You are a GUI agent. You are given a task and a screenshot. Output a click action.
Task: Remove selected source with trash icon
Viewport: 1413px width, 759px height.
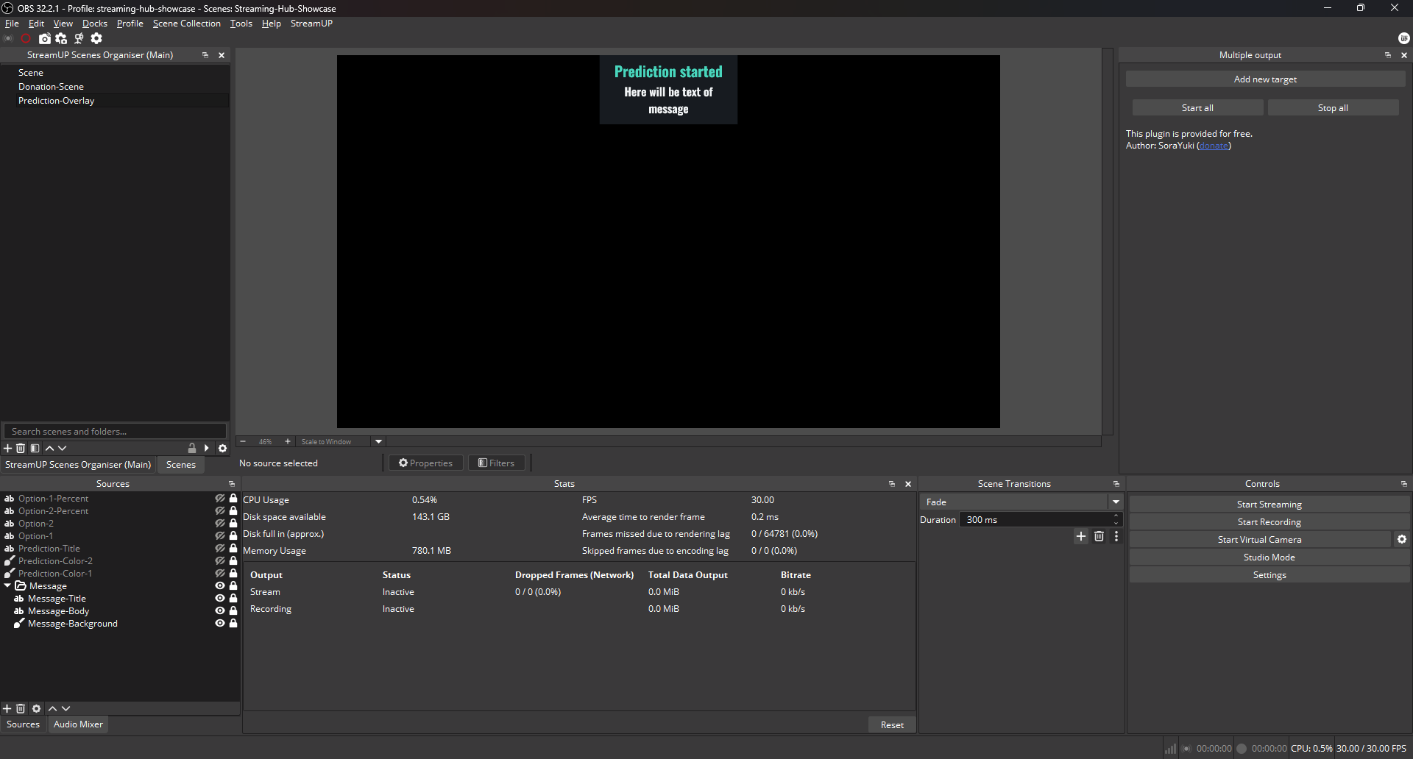pyautogui.click(x=21, y=708)
